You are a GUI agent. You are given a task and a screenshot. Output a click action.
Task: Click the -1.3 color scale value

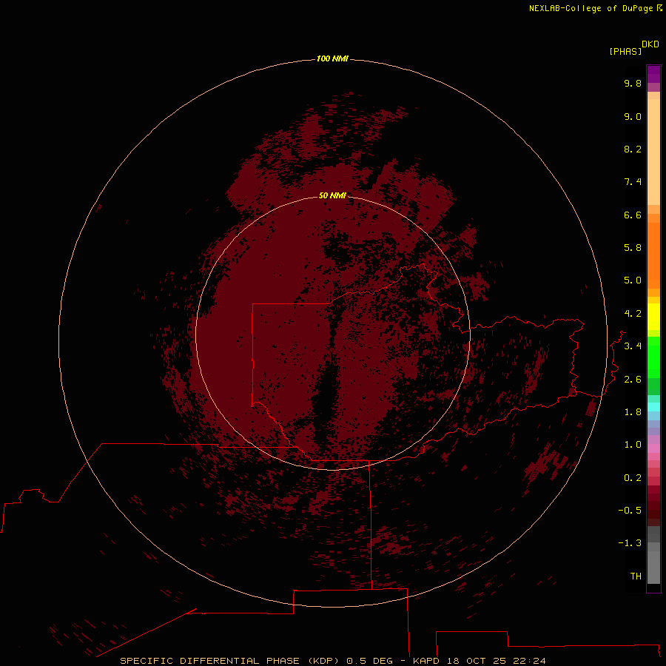click(630, 543)
